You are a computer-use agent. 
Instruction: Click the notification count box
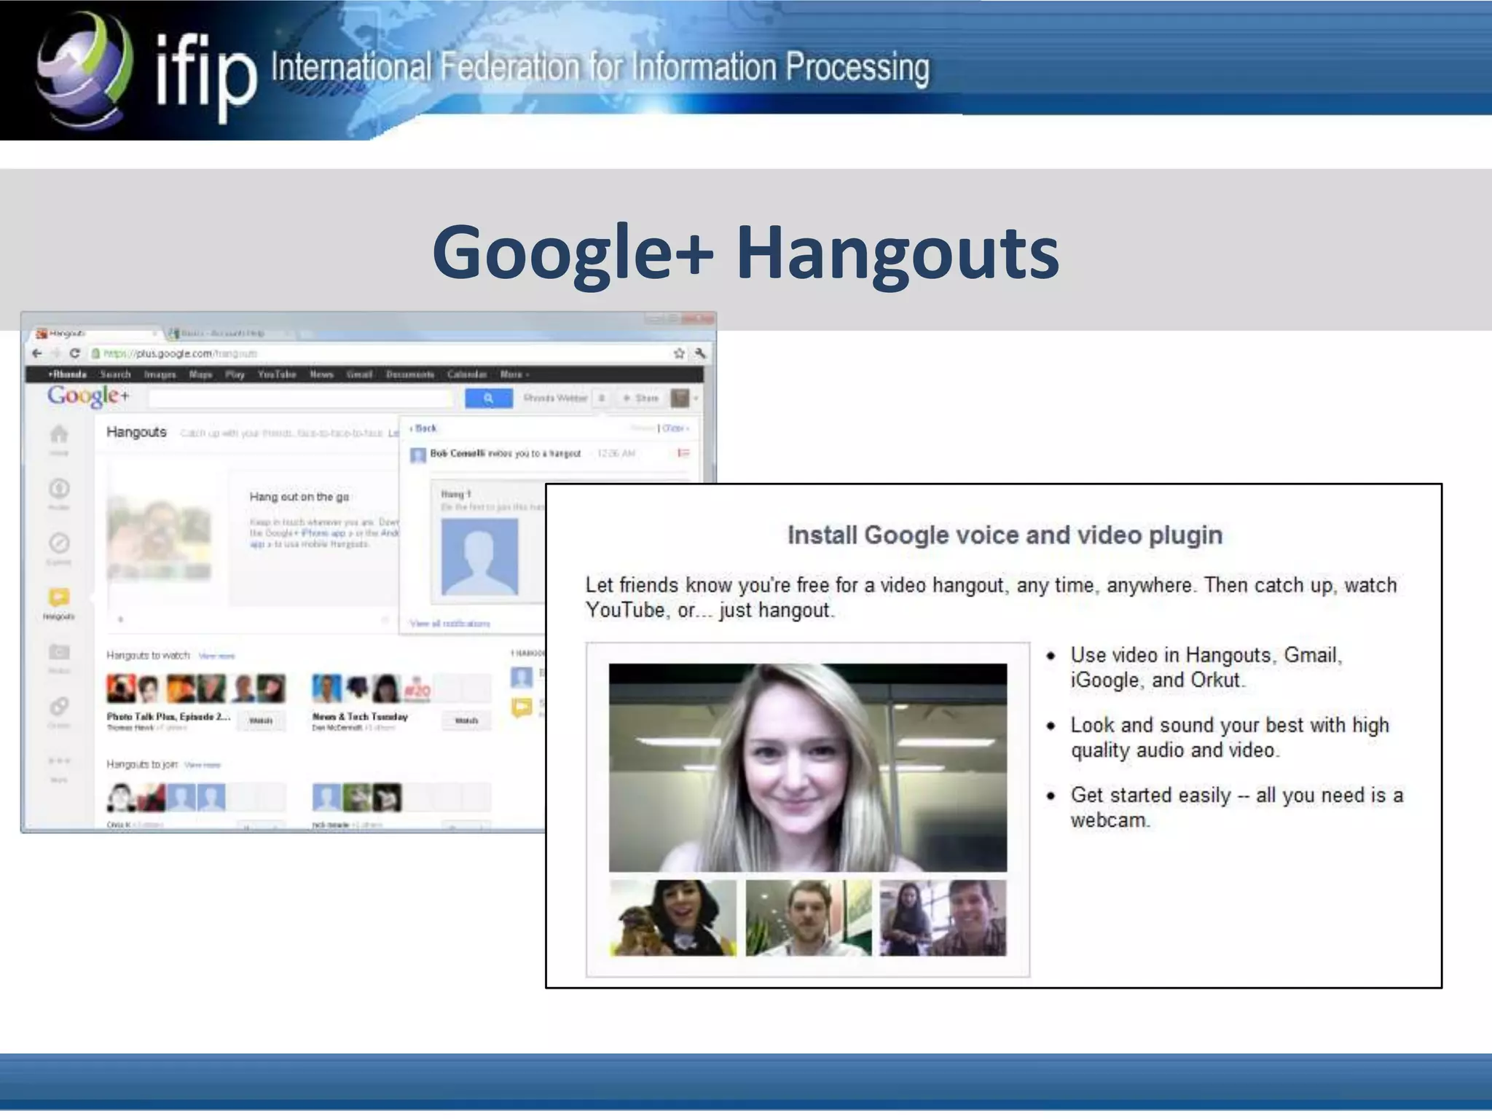coord(602,398)
